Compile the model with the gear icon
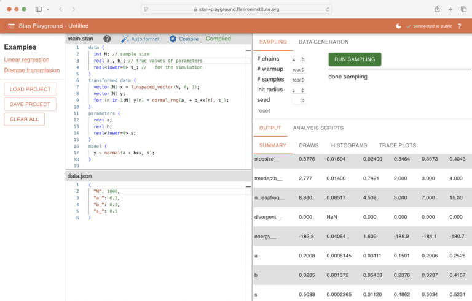Viewport: 472px width, 301px height. point(173,39)
